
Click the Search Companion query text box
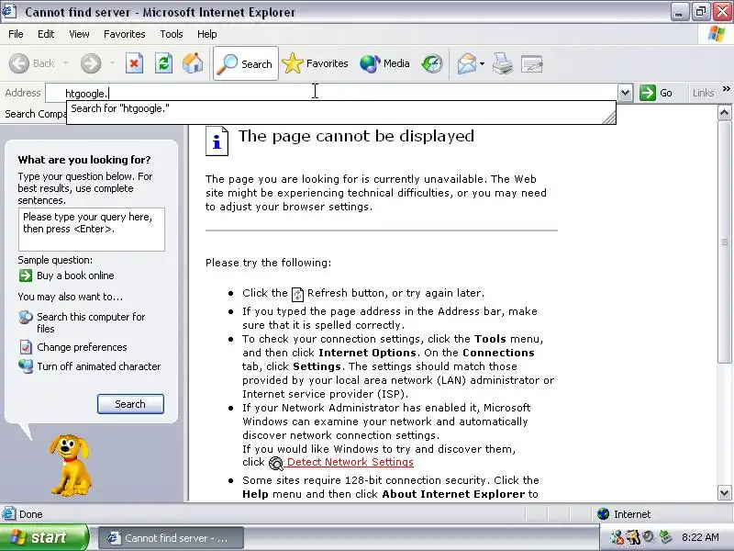point(92,230)
